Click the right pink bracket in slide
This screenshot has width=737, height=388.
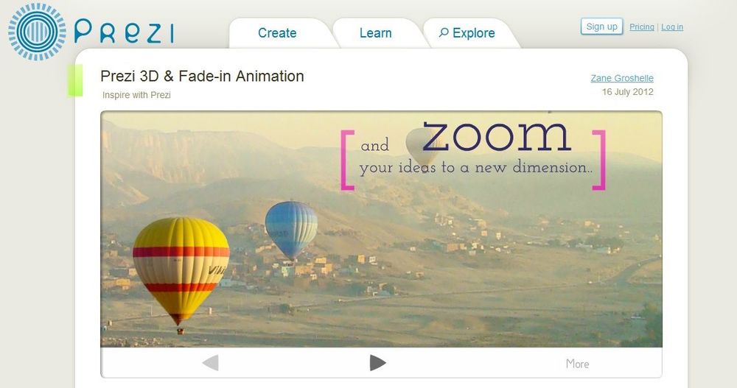pyautogui.click(x=599, y=161)
